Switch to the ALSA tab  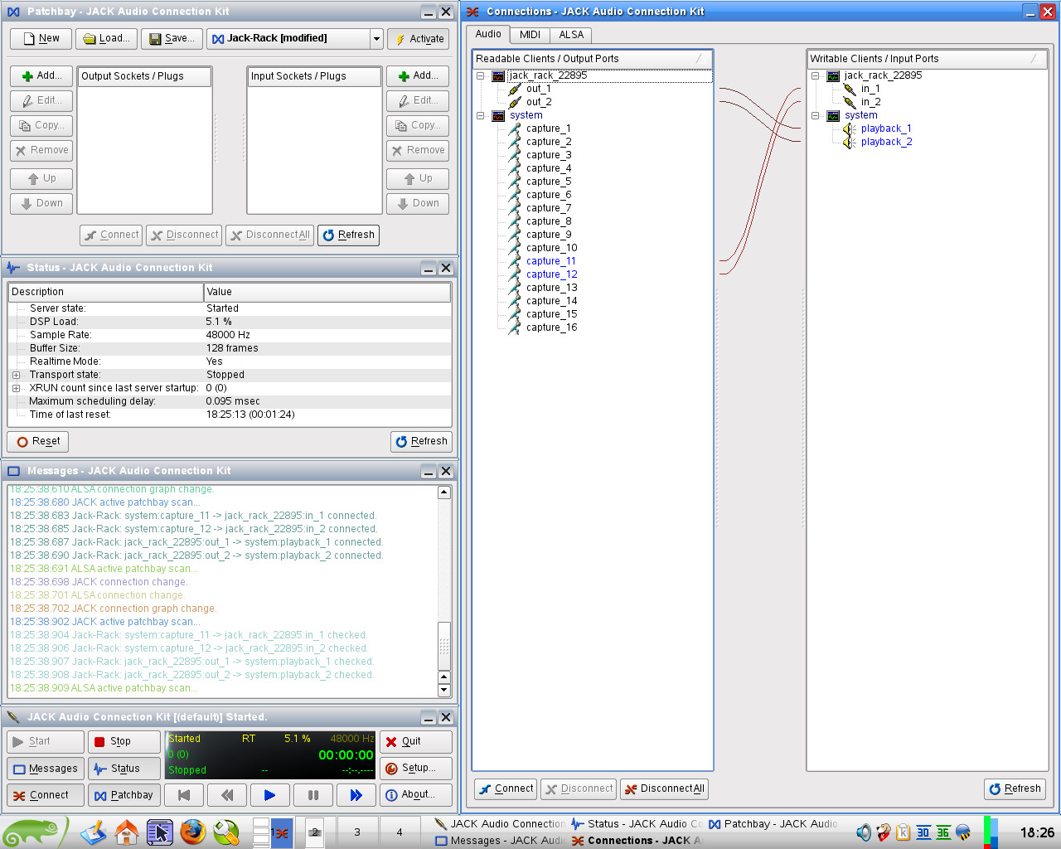pyautogui.click(x=571, y=35)
